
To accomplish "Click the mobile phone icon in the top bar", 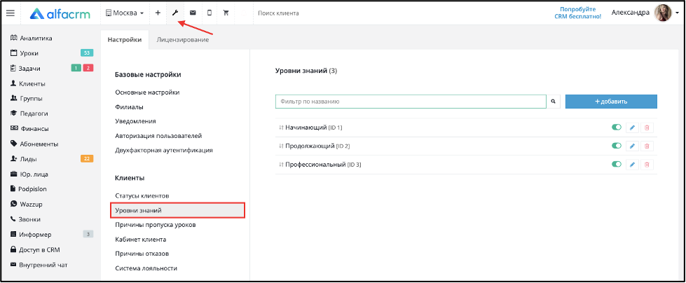I will (210, 13).
